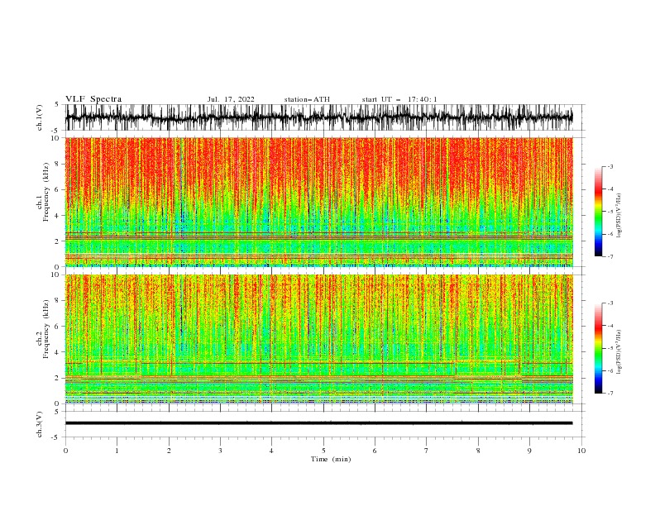This screenshot has width=655, height=506.
Task: Click tick label "10" on the Time axis
Action: (581, 451)
